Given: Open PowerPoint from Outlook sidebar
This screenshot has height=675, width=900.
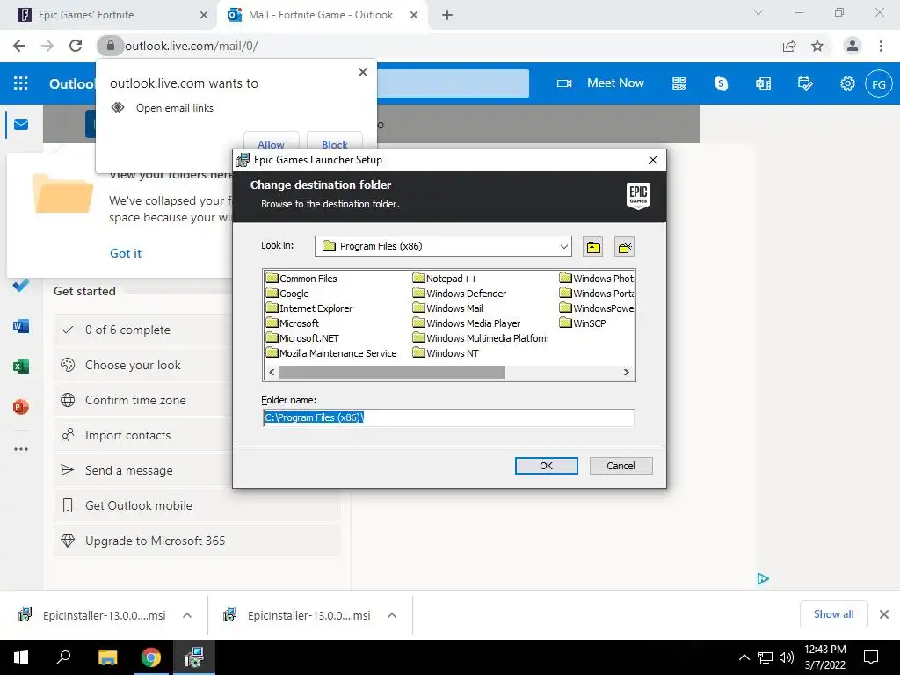Looking at the screenshot, I should click(x=21, y=407).
